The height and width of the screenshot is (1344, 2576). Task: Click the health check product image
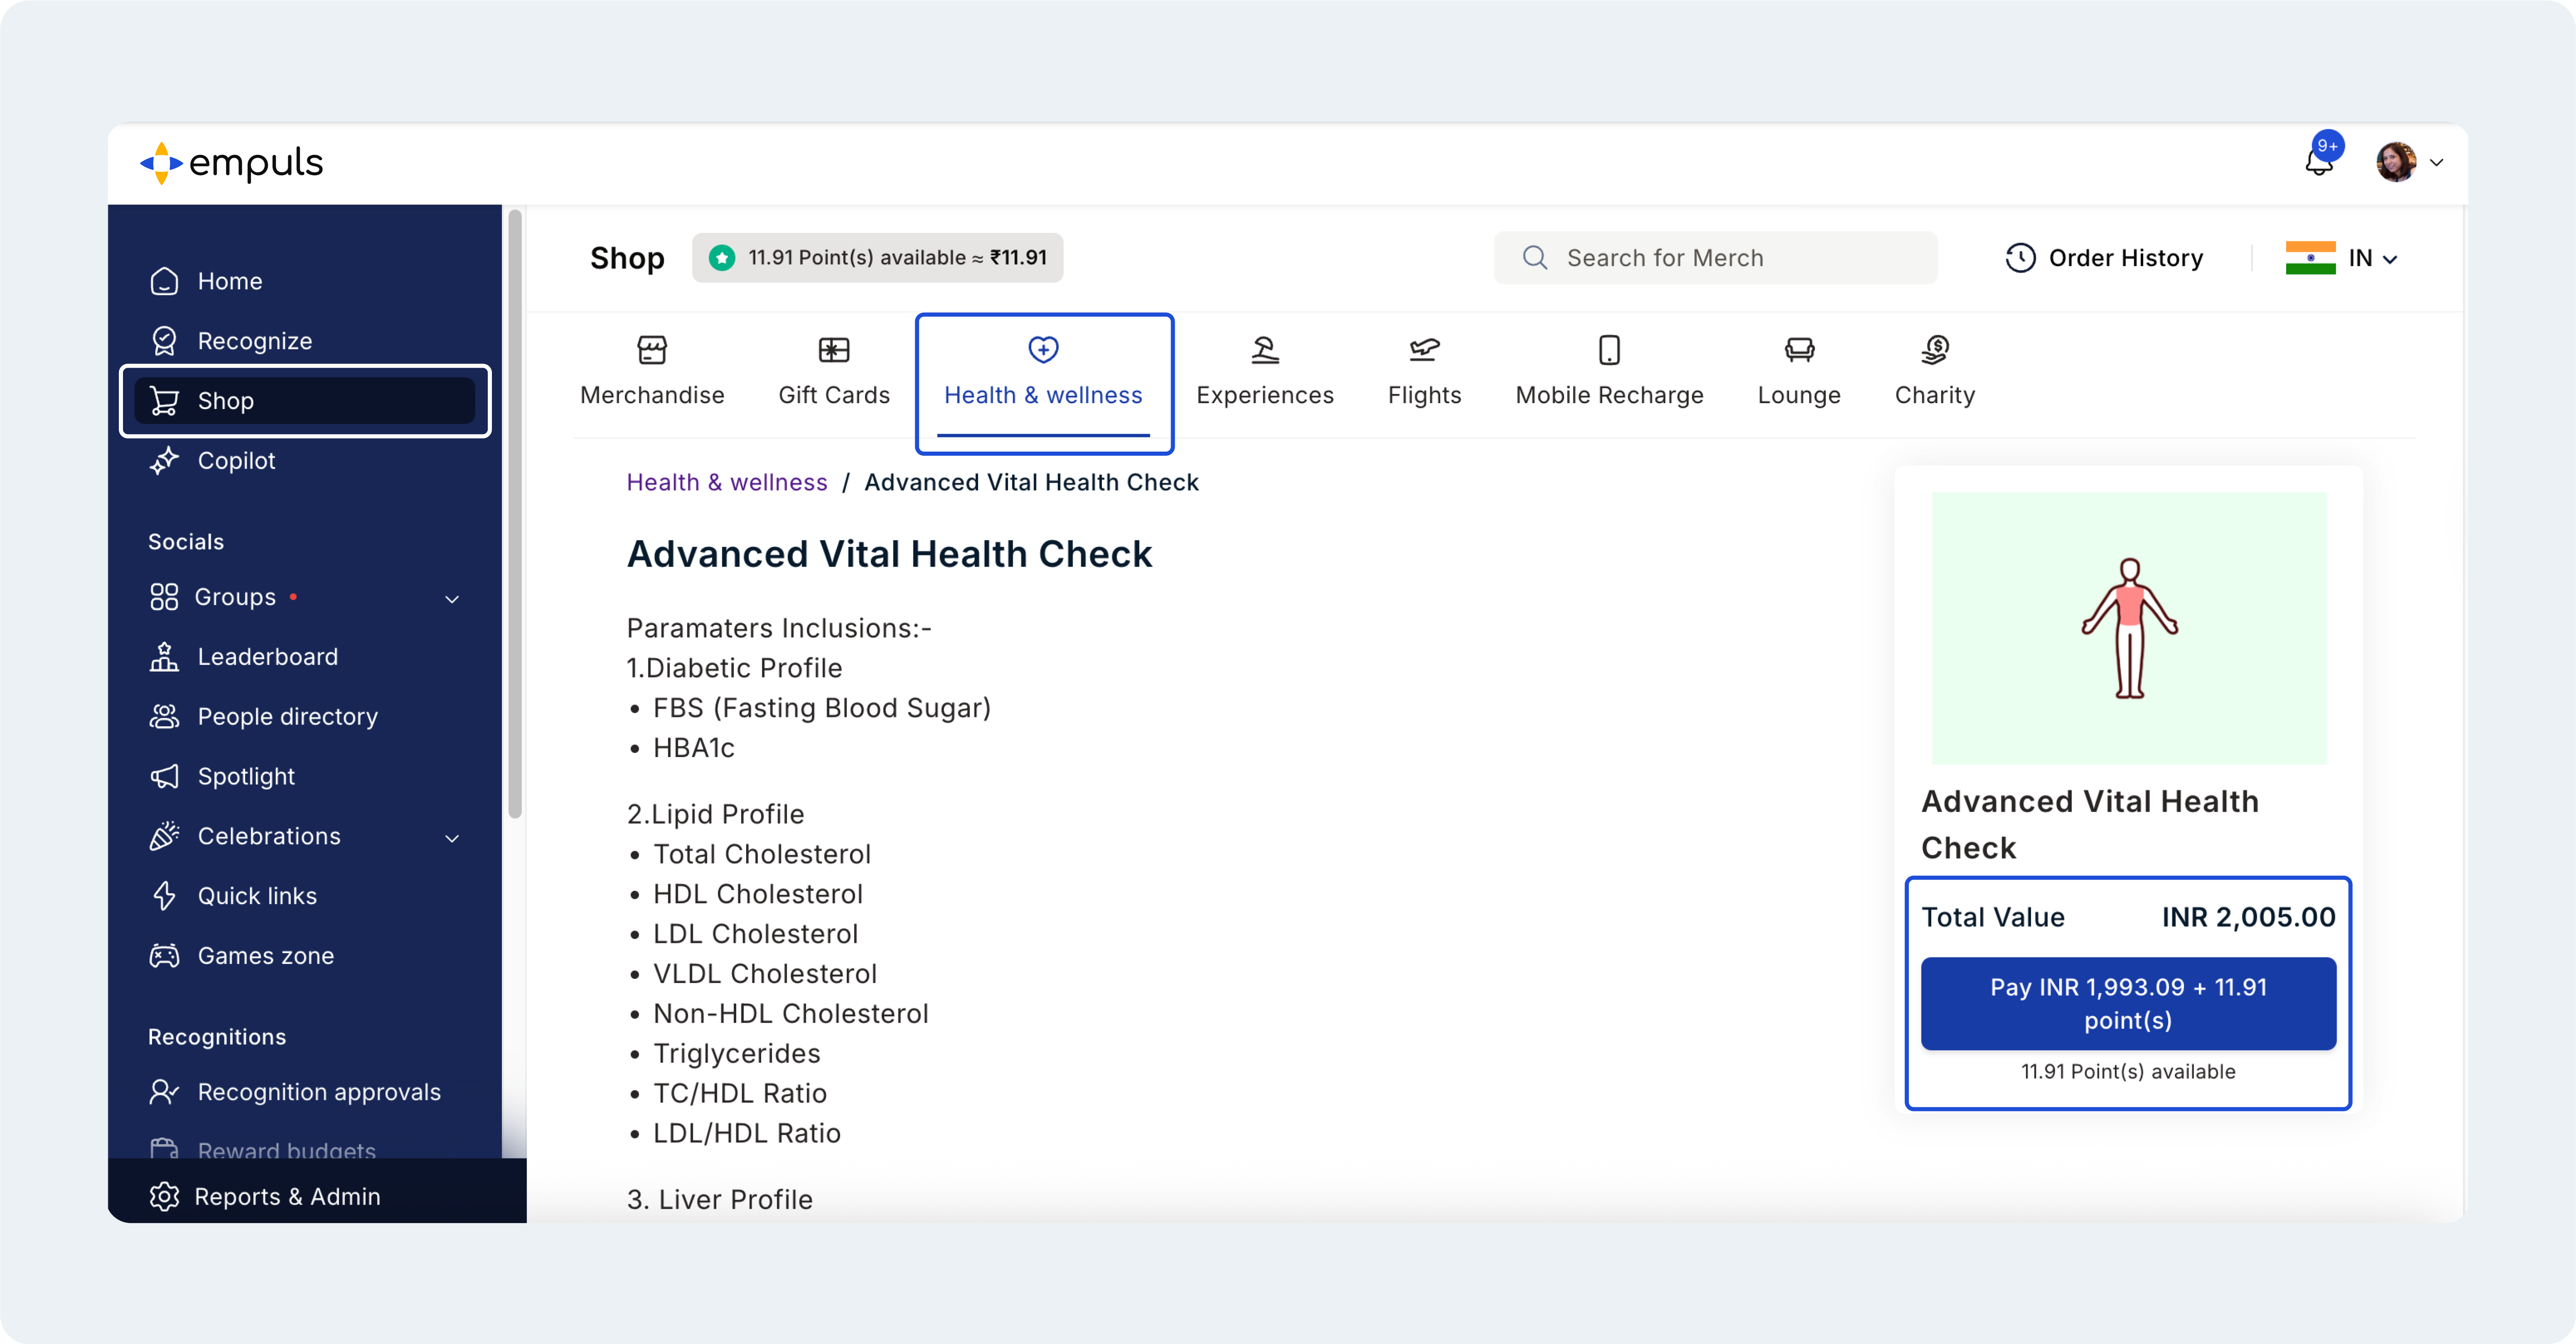(2129, 628)
